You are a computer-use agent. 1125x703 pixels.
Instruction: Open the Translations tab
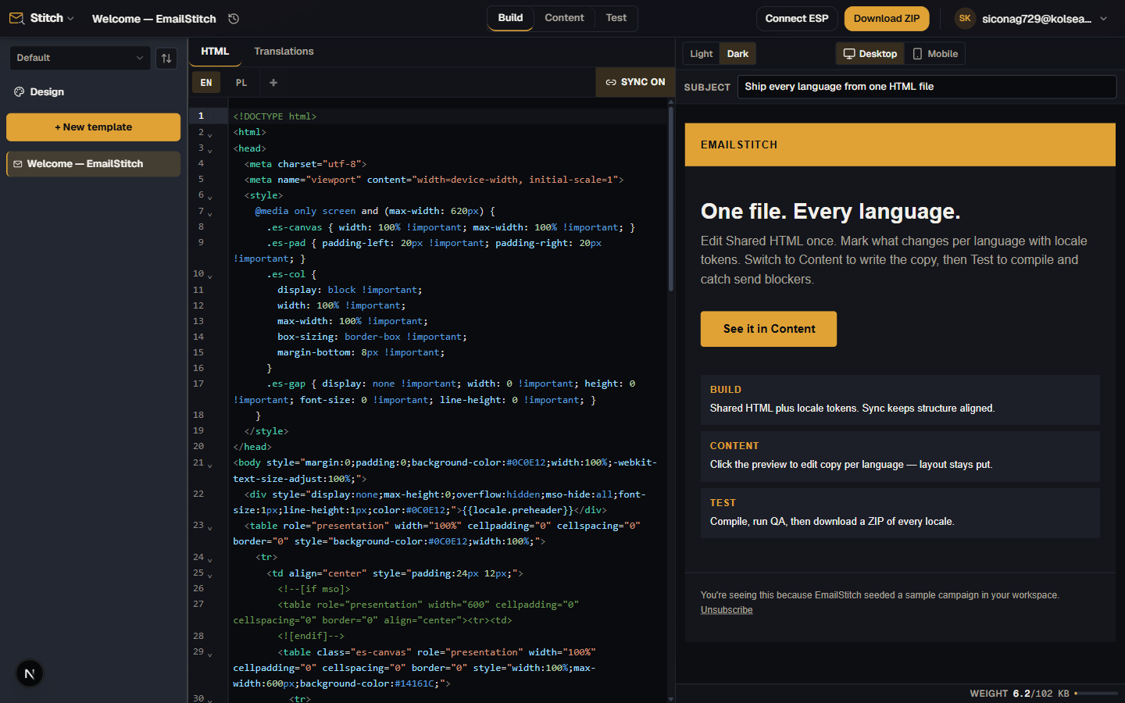pos(284,52)
